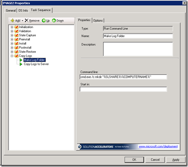Move step up with green Up icon
The height and width of the screenshot is (167, 188).
[x=44, y=20]
